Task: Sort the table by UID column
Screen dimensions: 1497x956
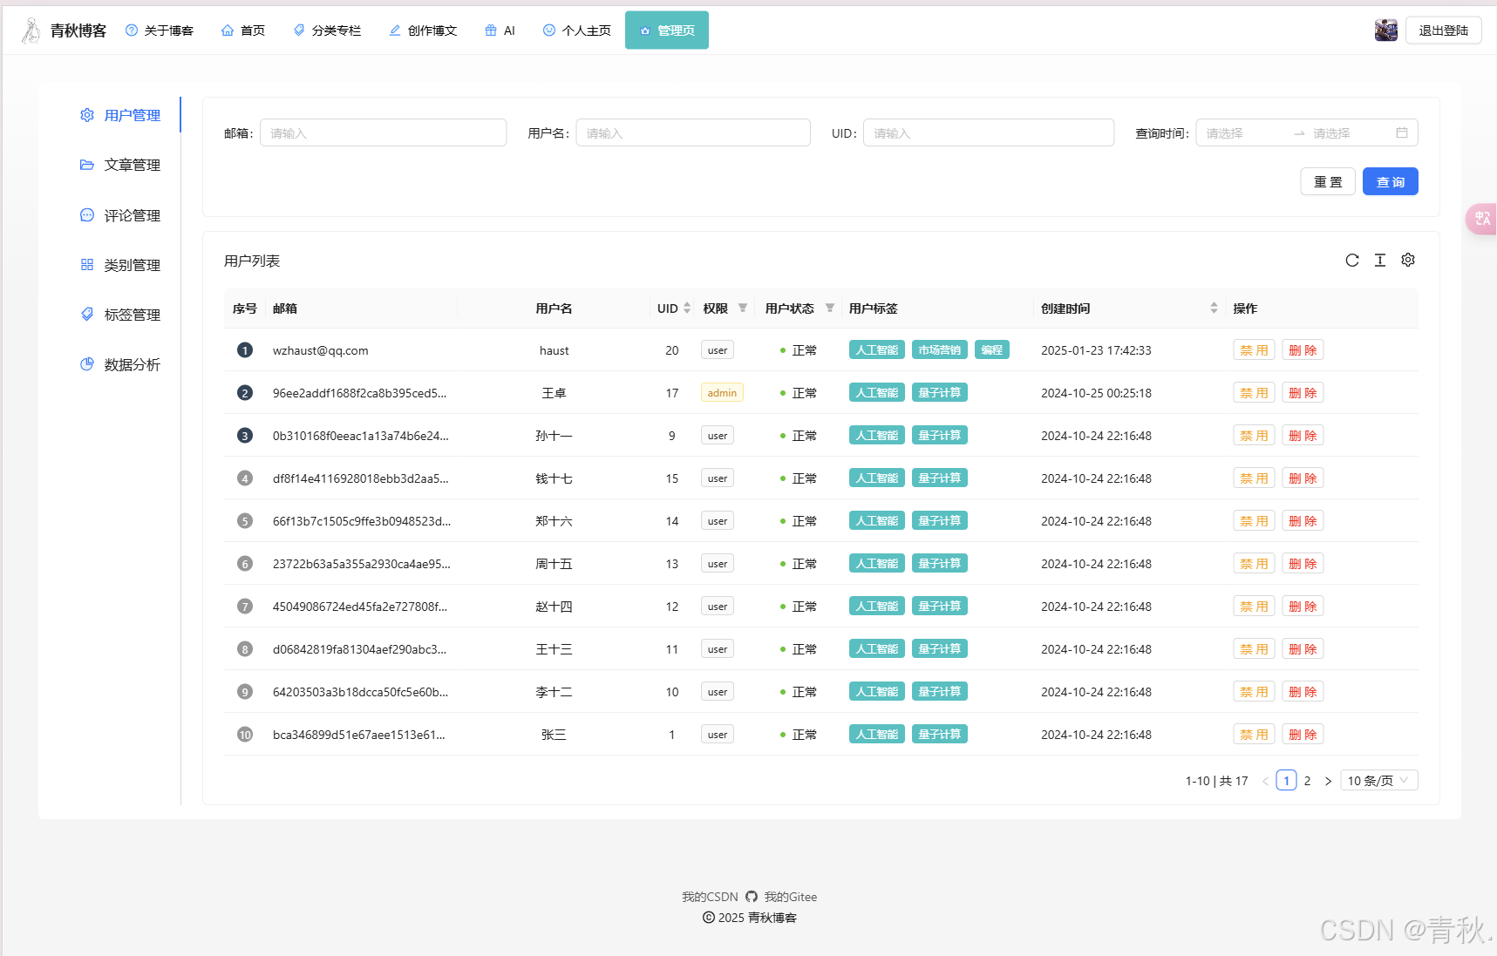Action: coord(687,308)
